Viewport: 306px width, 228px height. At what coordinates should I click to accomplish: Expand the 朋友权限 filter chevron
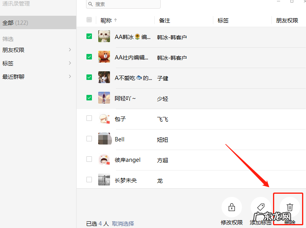(70, 50)
